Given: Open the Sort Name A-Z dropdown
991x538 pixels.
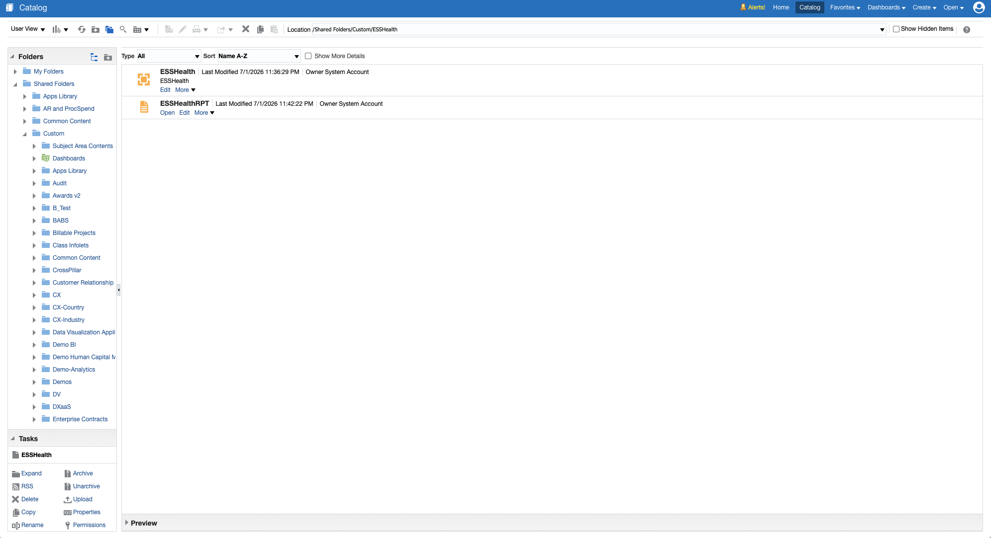Looking at the screenshot, I should (259, 56).
